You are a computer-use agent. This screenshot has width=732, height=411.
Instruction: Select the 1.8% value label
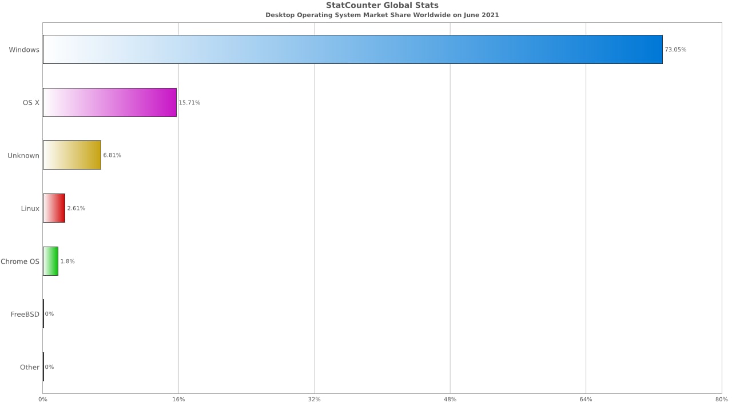click(67, 261)
